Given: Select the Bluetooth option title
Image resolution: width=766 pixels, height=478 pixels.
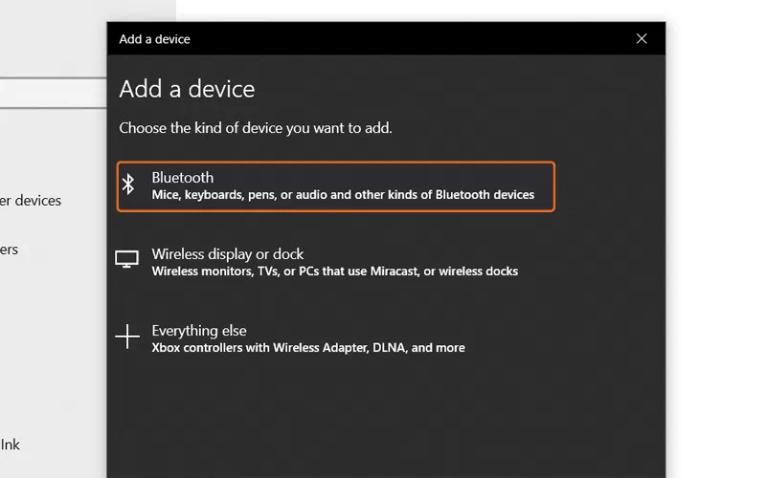Looking at the screenshot, I should pyautogui.click(x=182, y=178).
